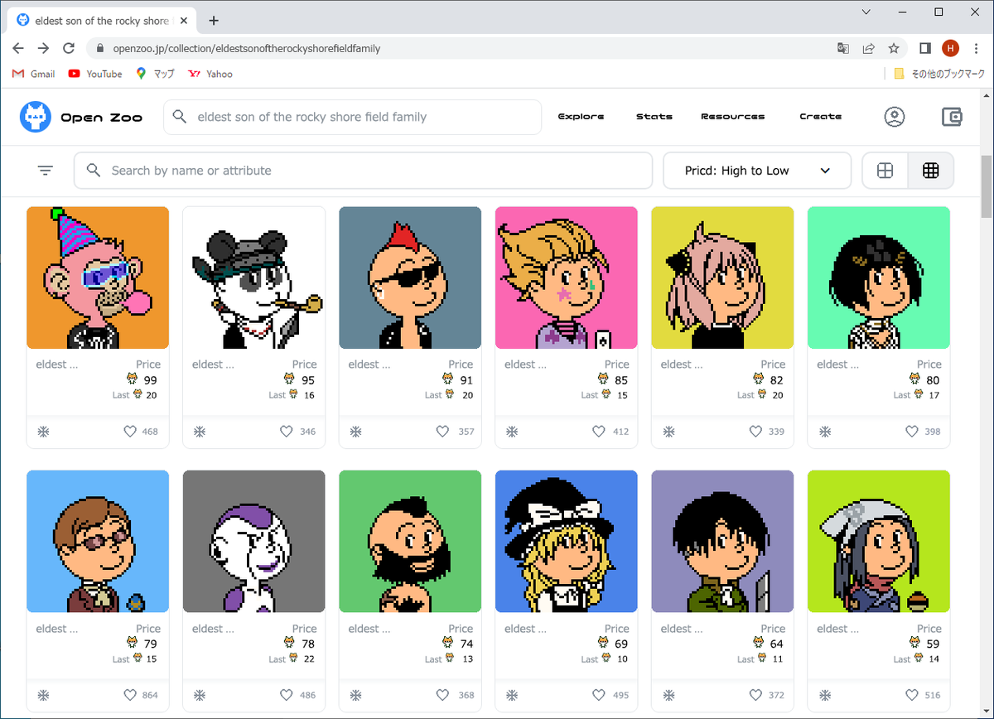Like the item priced 74

click(x=442, y=696)
